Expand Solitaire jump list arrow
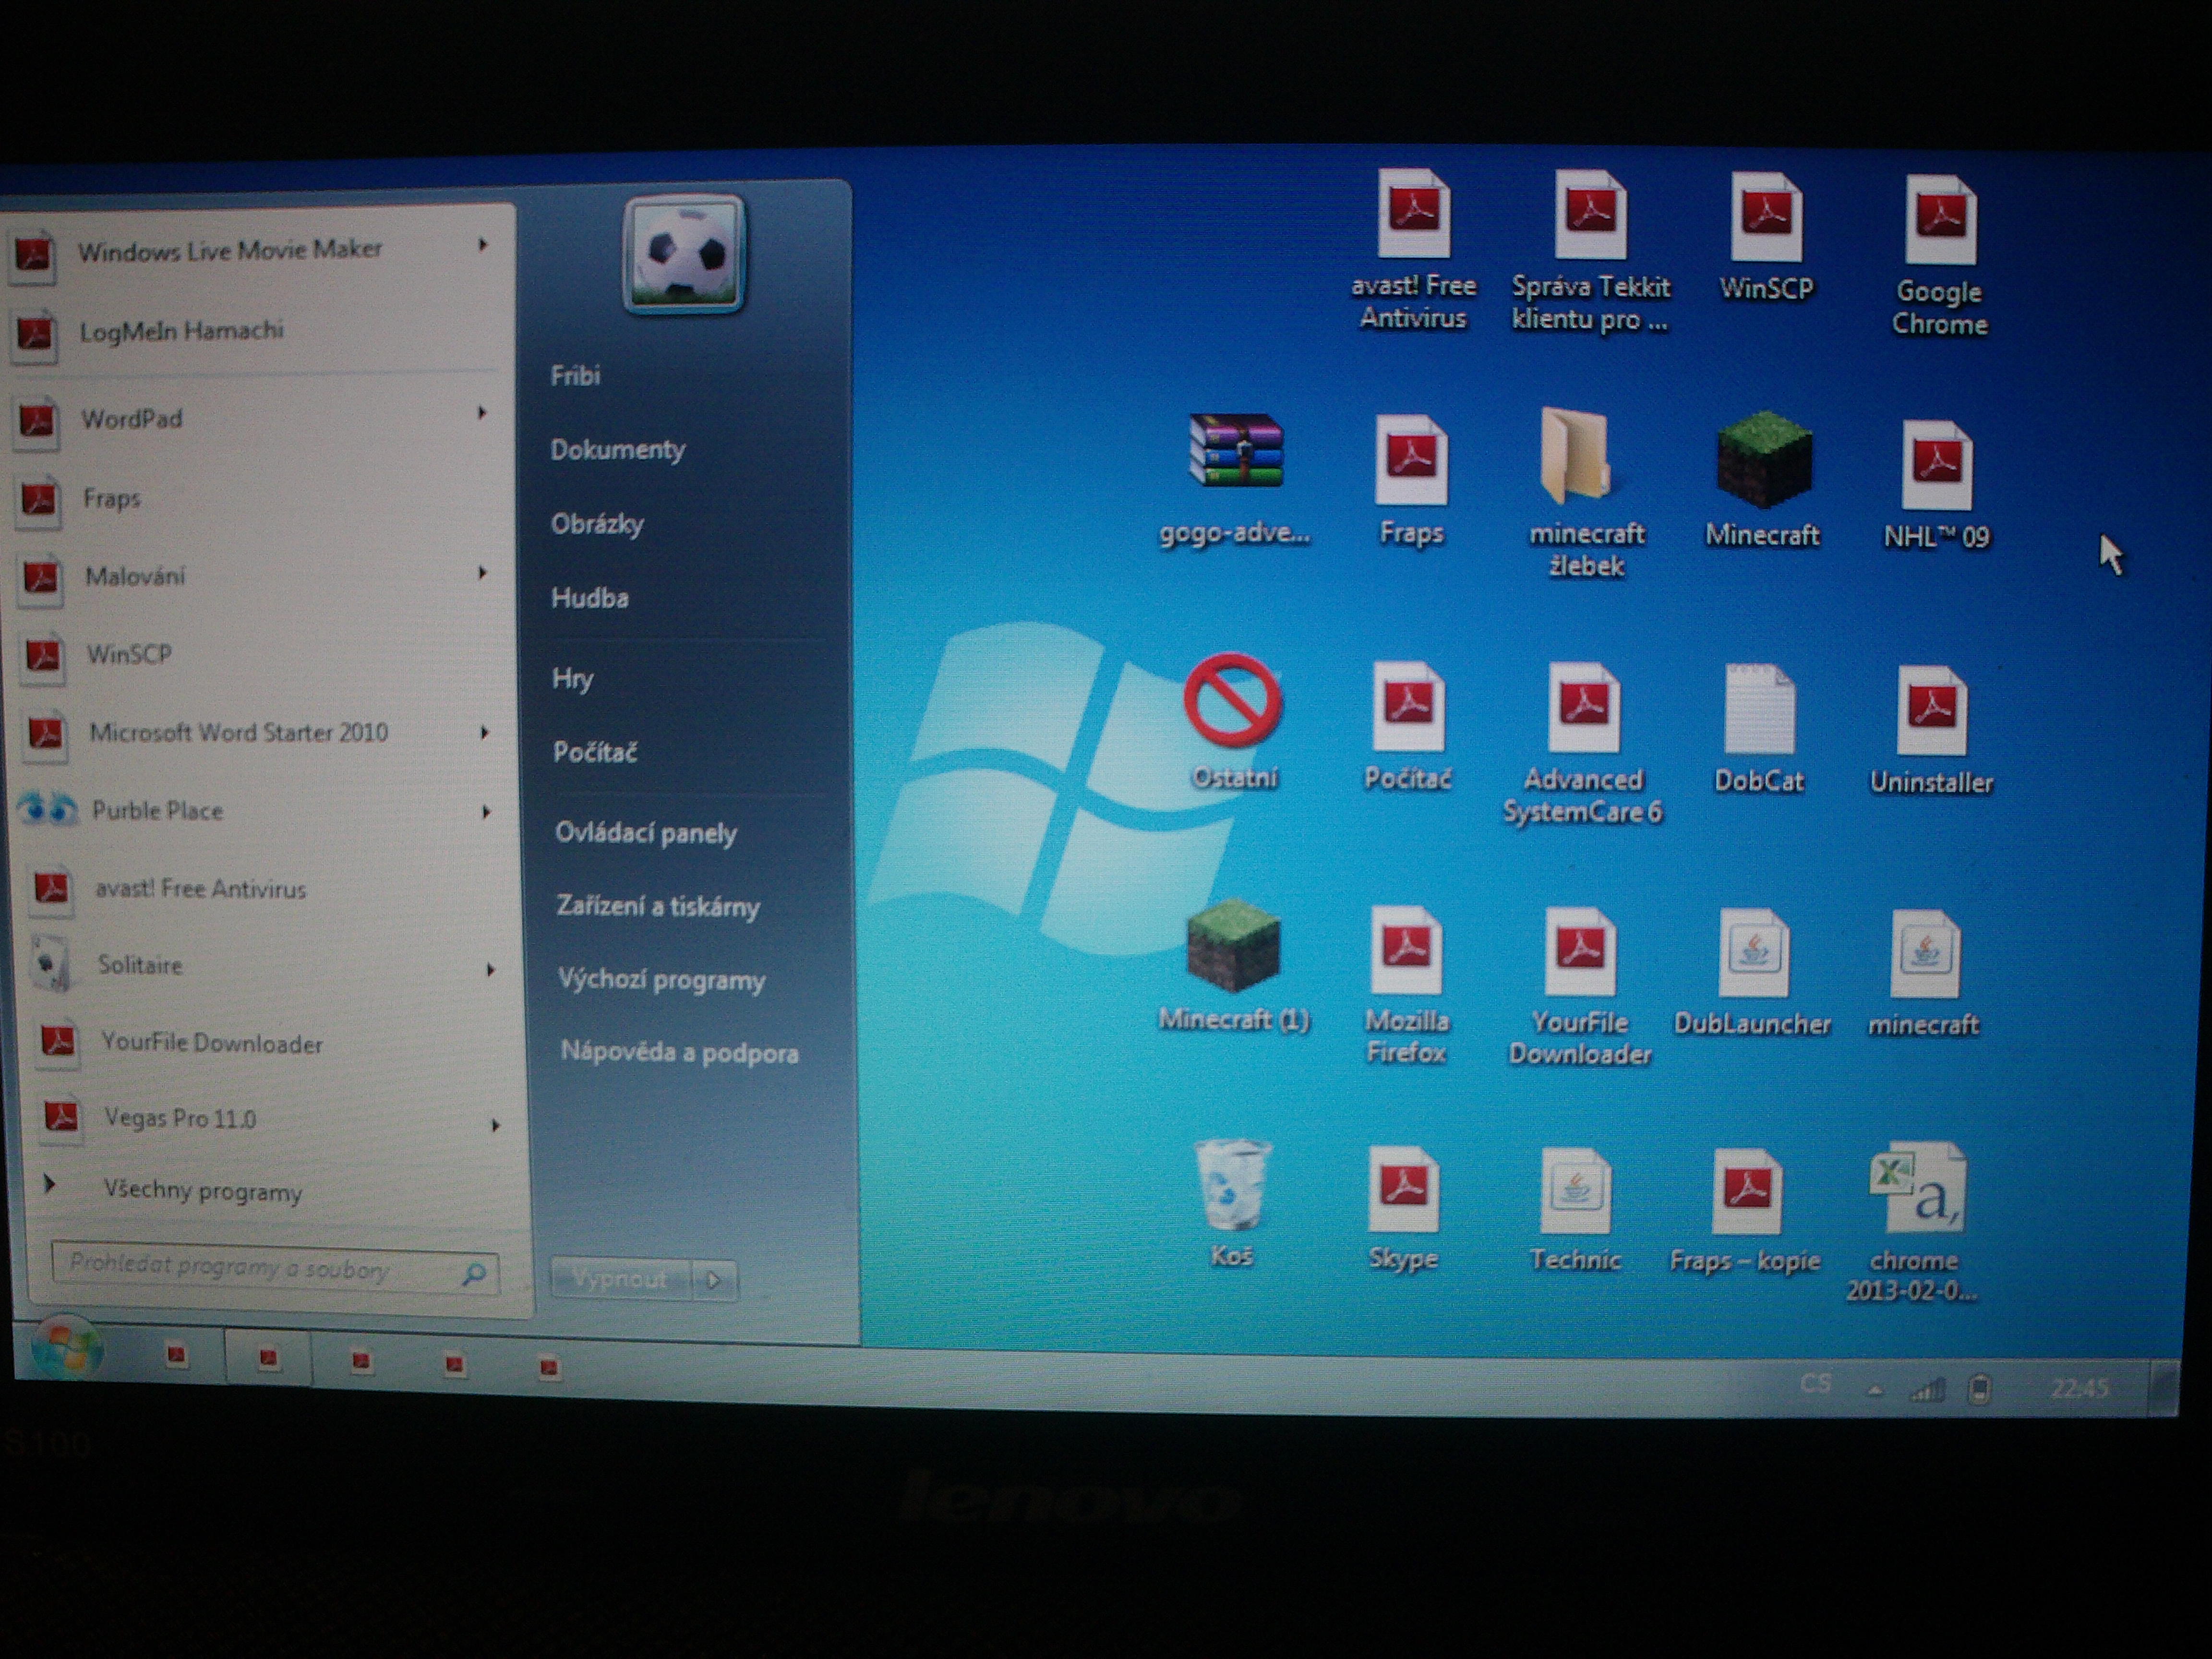Image resolution: width=2212 pixels, height=1659 pixels. pos(490,969)
